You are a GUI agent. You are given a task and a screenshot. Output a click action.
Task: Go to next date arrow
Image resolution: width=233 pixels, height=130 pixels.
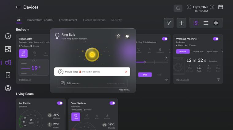tap(212, 7)
